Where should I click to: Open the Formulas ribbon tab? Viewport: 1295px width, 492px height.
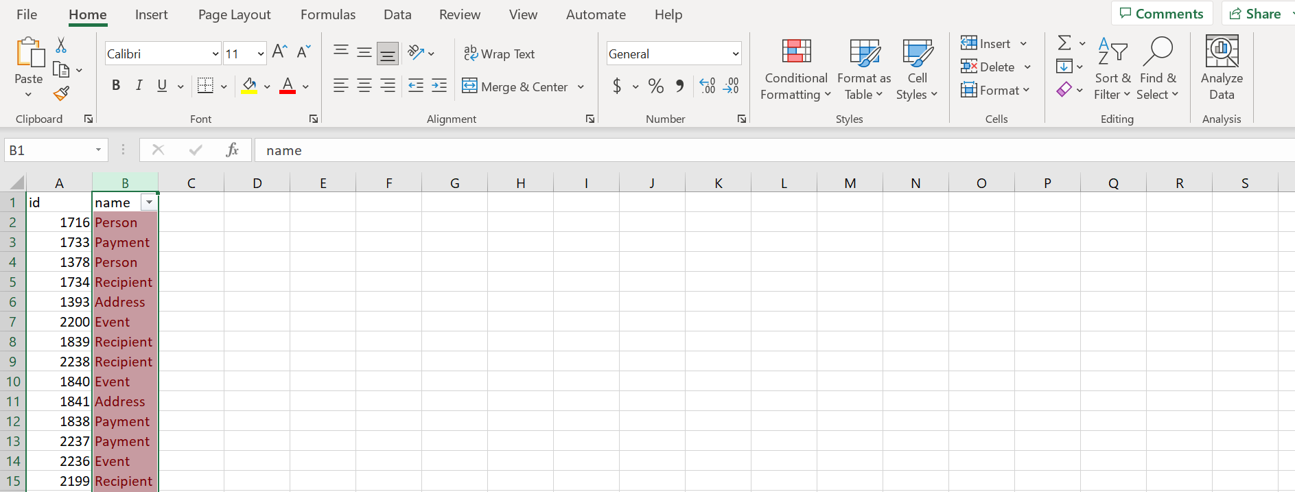pos(328,14)
